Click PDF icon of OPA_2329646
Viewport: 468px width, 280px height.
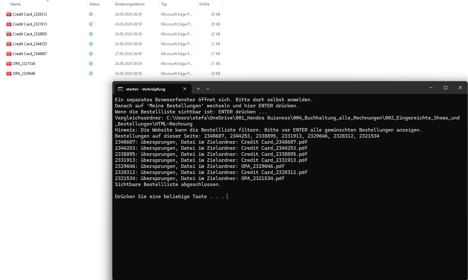tap(9, 74)
